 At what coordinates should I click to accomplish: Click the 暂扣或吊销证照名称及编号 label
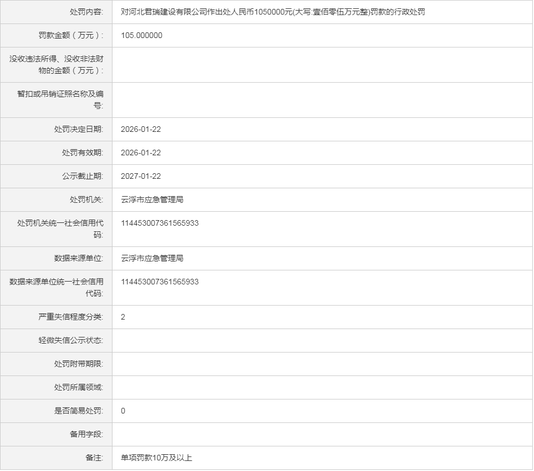(60, 99)
